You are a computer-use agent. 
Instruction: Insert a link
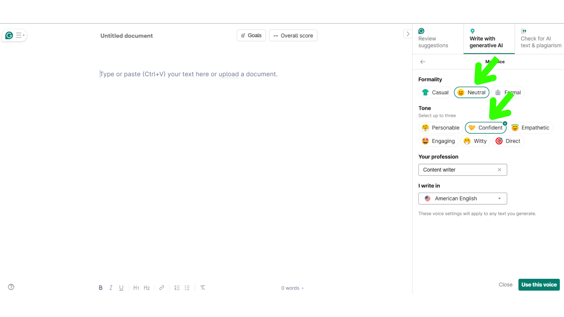coord(161,288)
